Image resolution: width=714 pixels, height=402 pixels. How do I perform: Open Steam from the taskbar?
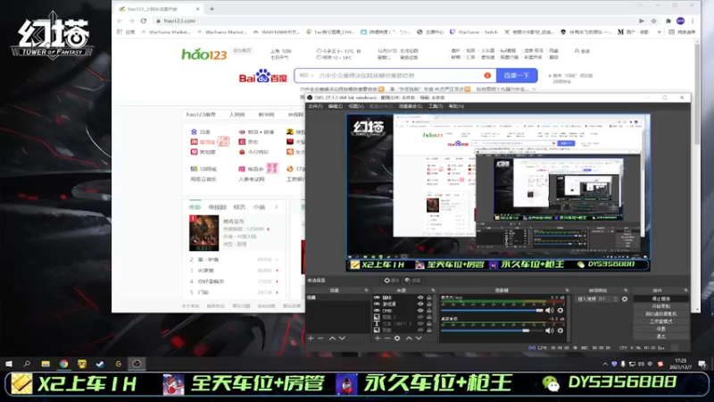pos(100,364)
